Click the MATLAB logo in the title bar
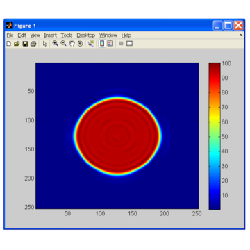Viewport: 250px width, 250px height. pos(9,26)
